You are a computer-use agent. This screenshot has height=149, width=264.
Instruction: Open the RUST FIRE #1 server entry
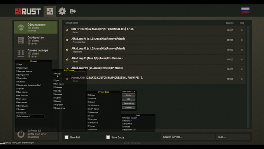[x=155, y=30]
